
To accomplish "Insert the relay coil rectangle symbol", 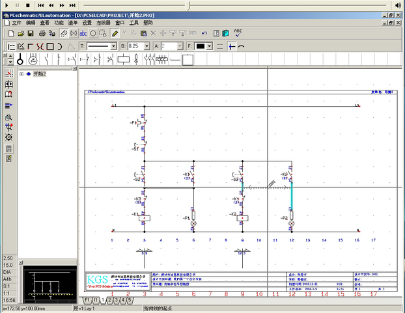I will tap(123, 60).
